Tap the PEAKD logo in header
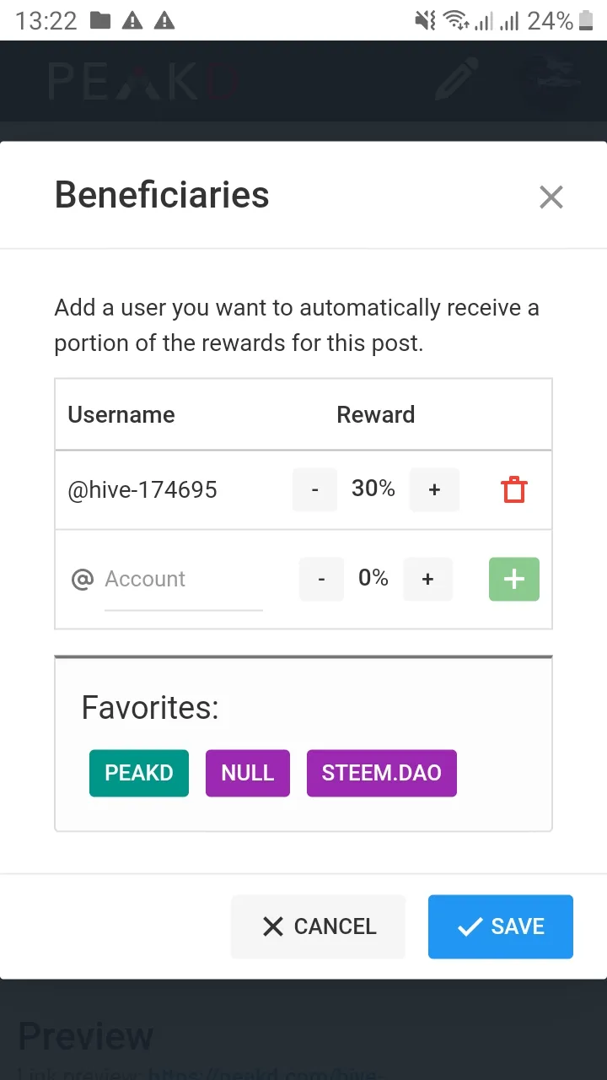This screenshot has width=607, height=1080. [143, 82]
